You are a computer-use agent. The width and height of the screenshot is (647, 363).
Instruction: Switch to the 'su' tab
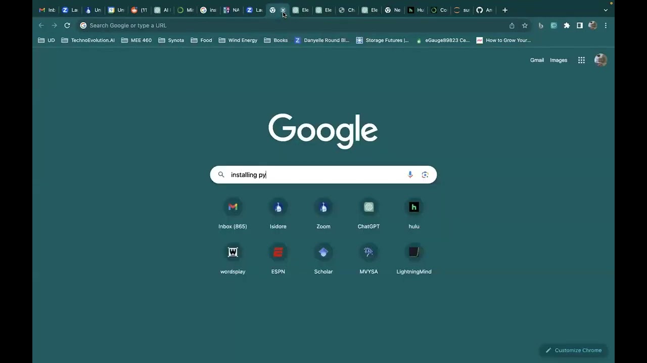461,10
